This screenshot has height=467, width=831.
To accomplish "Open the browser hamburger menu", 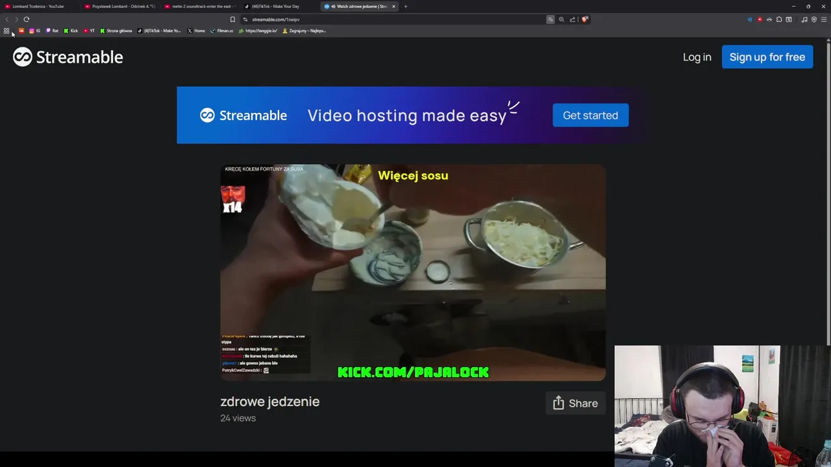I will pos(824,19).
